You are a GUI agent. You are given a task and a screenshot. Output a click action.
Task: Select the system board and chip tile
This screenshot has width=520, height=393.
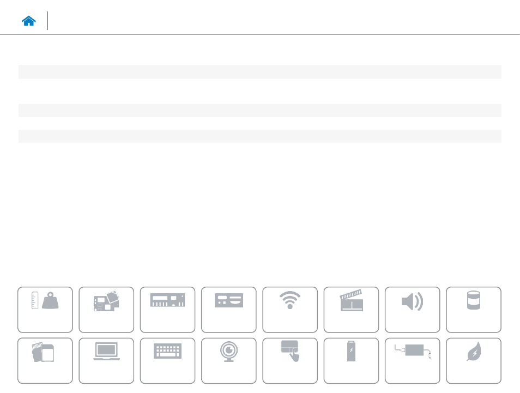pos(106,310)
